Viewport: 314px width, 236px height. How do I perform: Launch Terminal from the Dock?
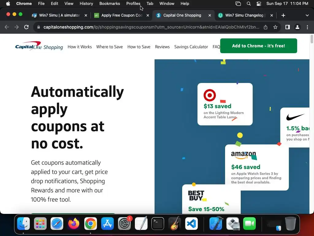coord(158,224)
